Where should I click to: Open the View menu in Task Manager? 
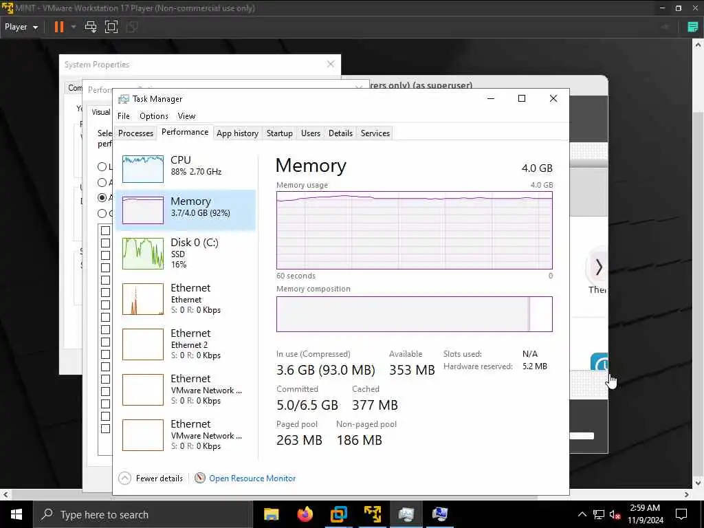tap(187, 115)
